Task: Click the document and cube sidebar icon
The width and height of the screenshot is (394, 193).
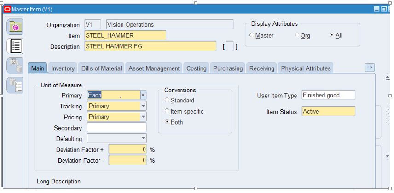Action: [x=16, y=65]
